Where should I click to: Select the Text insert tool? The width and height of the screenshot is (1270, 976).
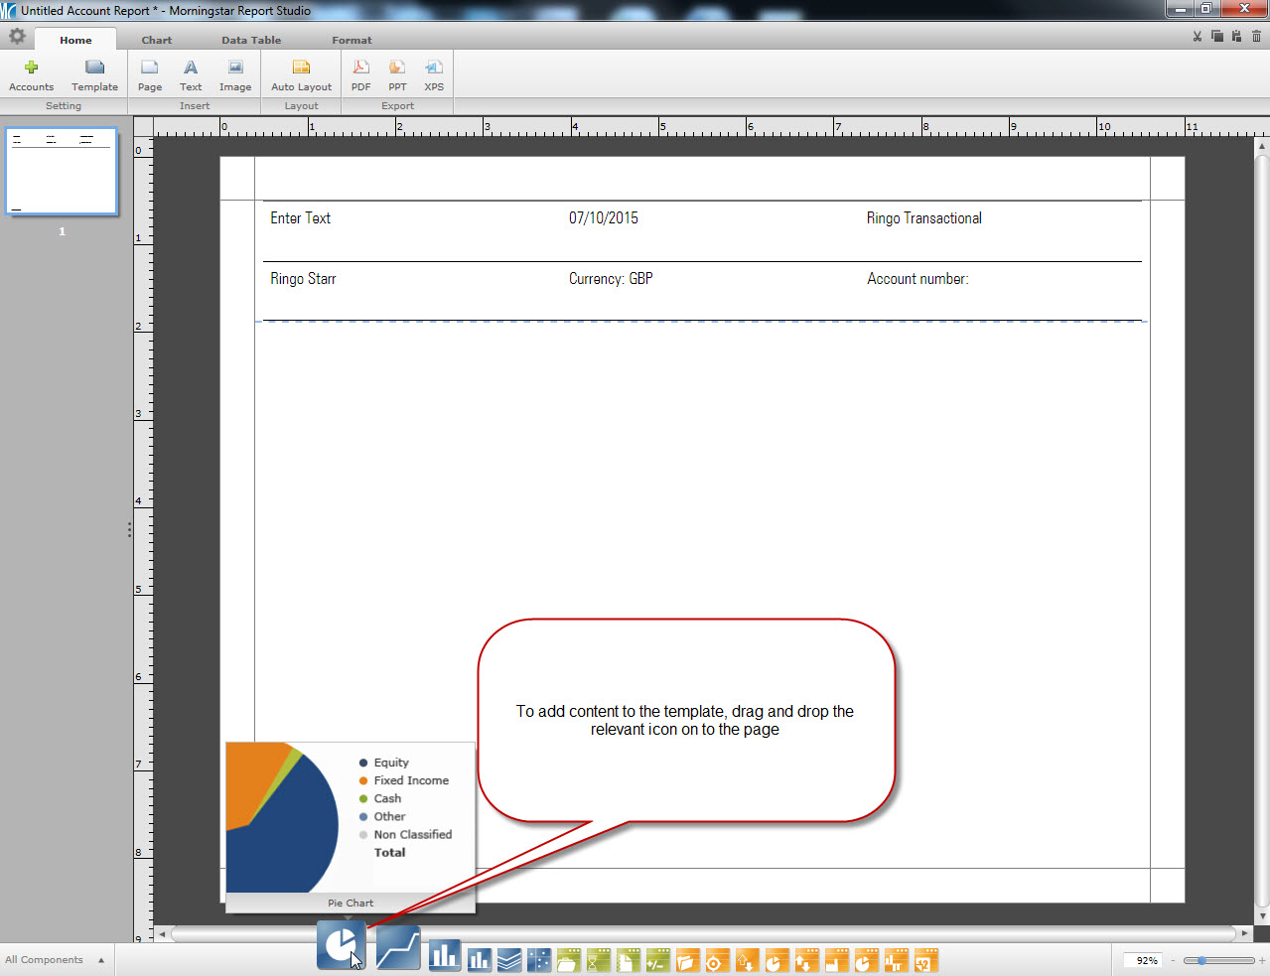[x=191, y=74]
